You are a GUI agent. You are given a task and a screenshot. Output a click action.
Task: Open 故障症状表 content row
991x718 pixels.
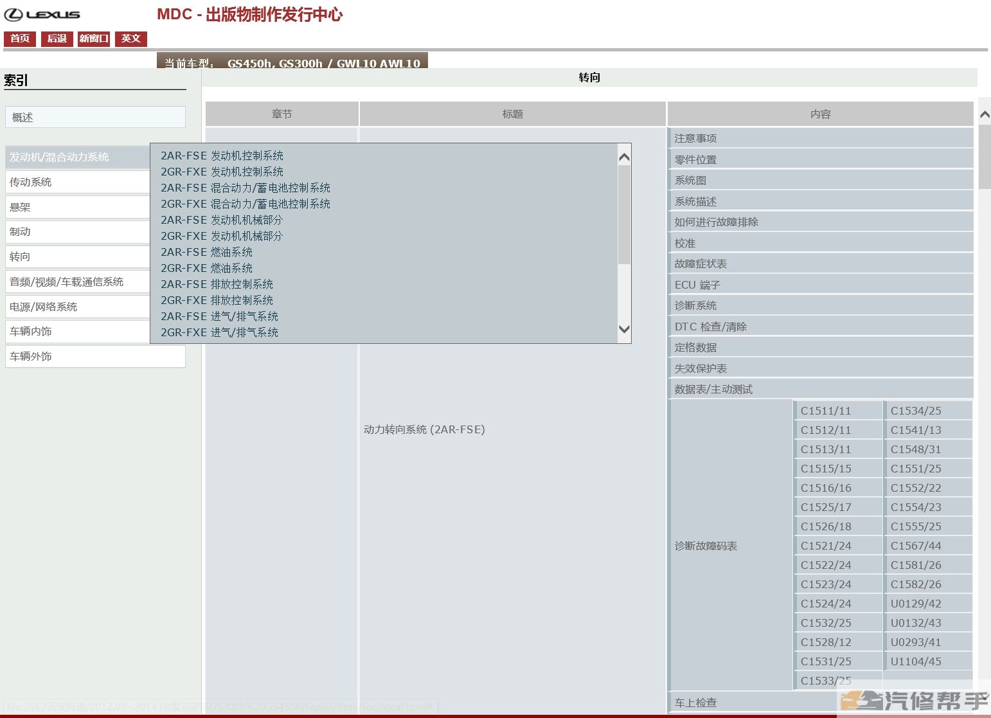coord(821,264)
